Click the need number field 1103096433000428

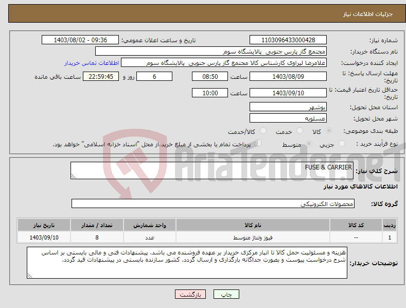coord(288,40)
